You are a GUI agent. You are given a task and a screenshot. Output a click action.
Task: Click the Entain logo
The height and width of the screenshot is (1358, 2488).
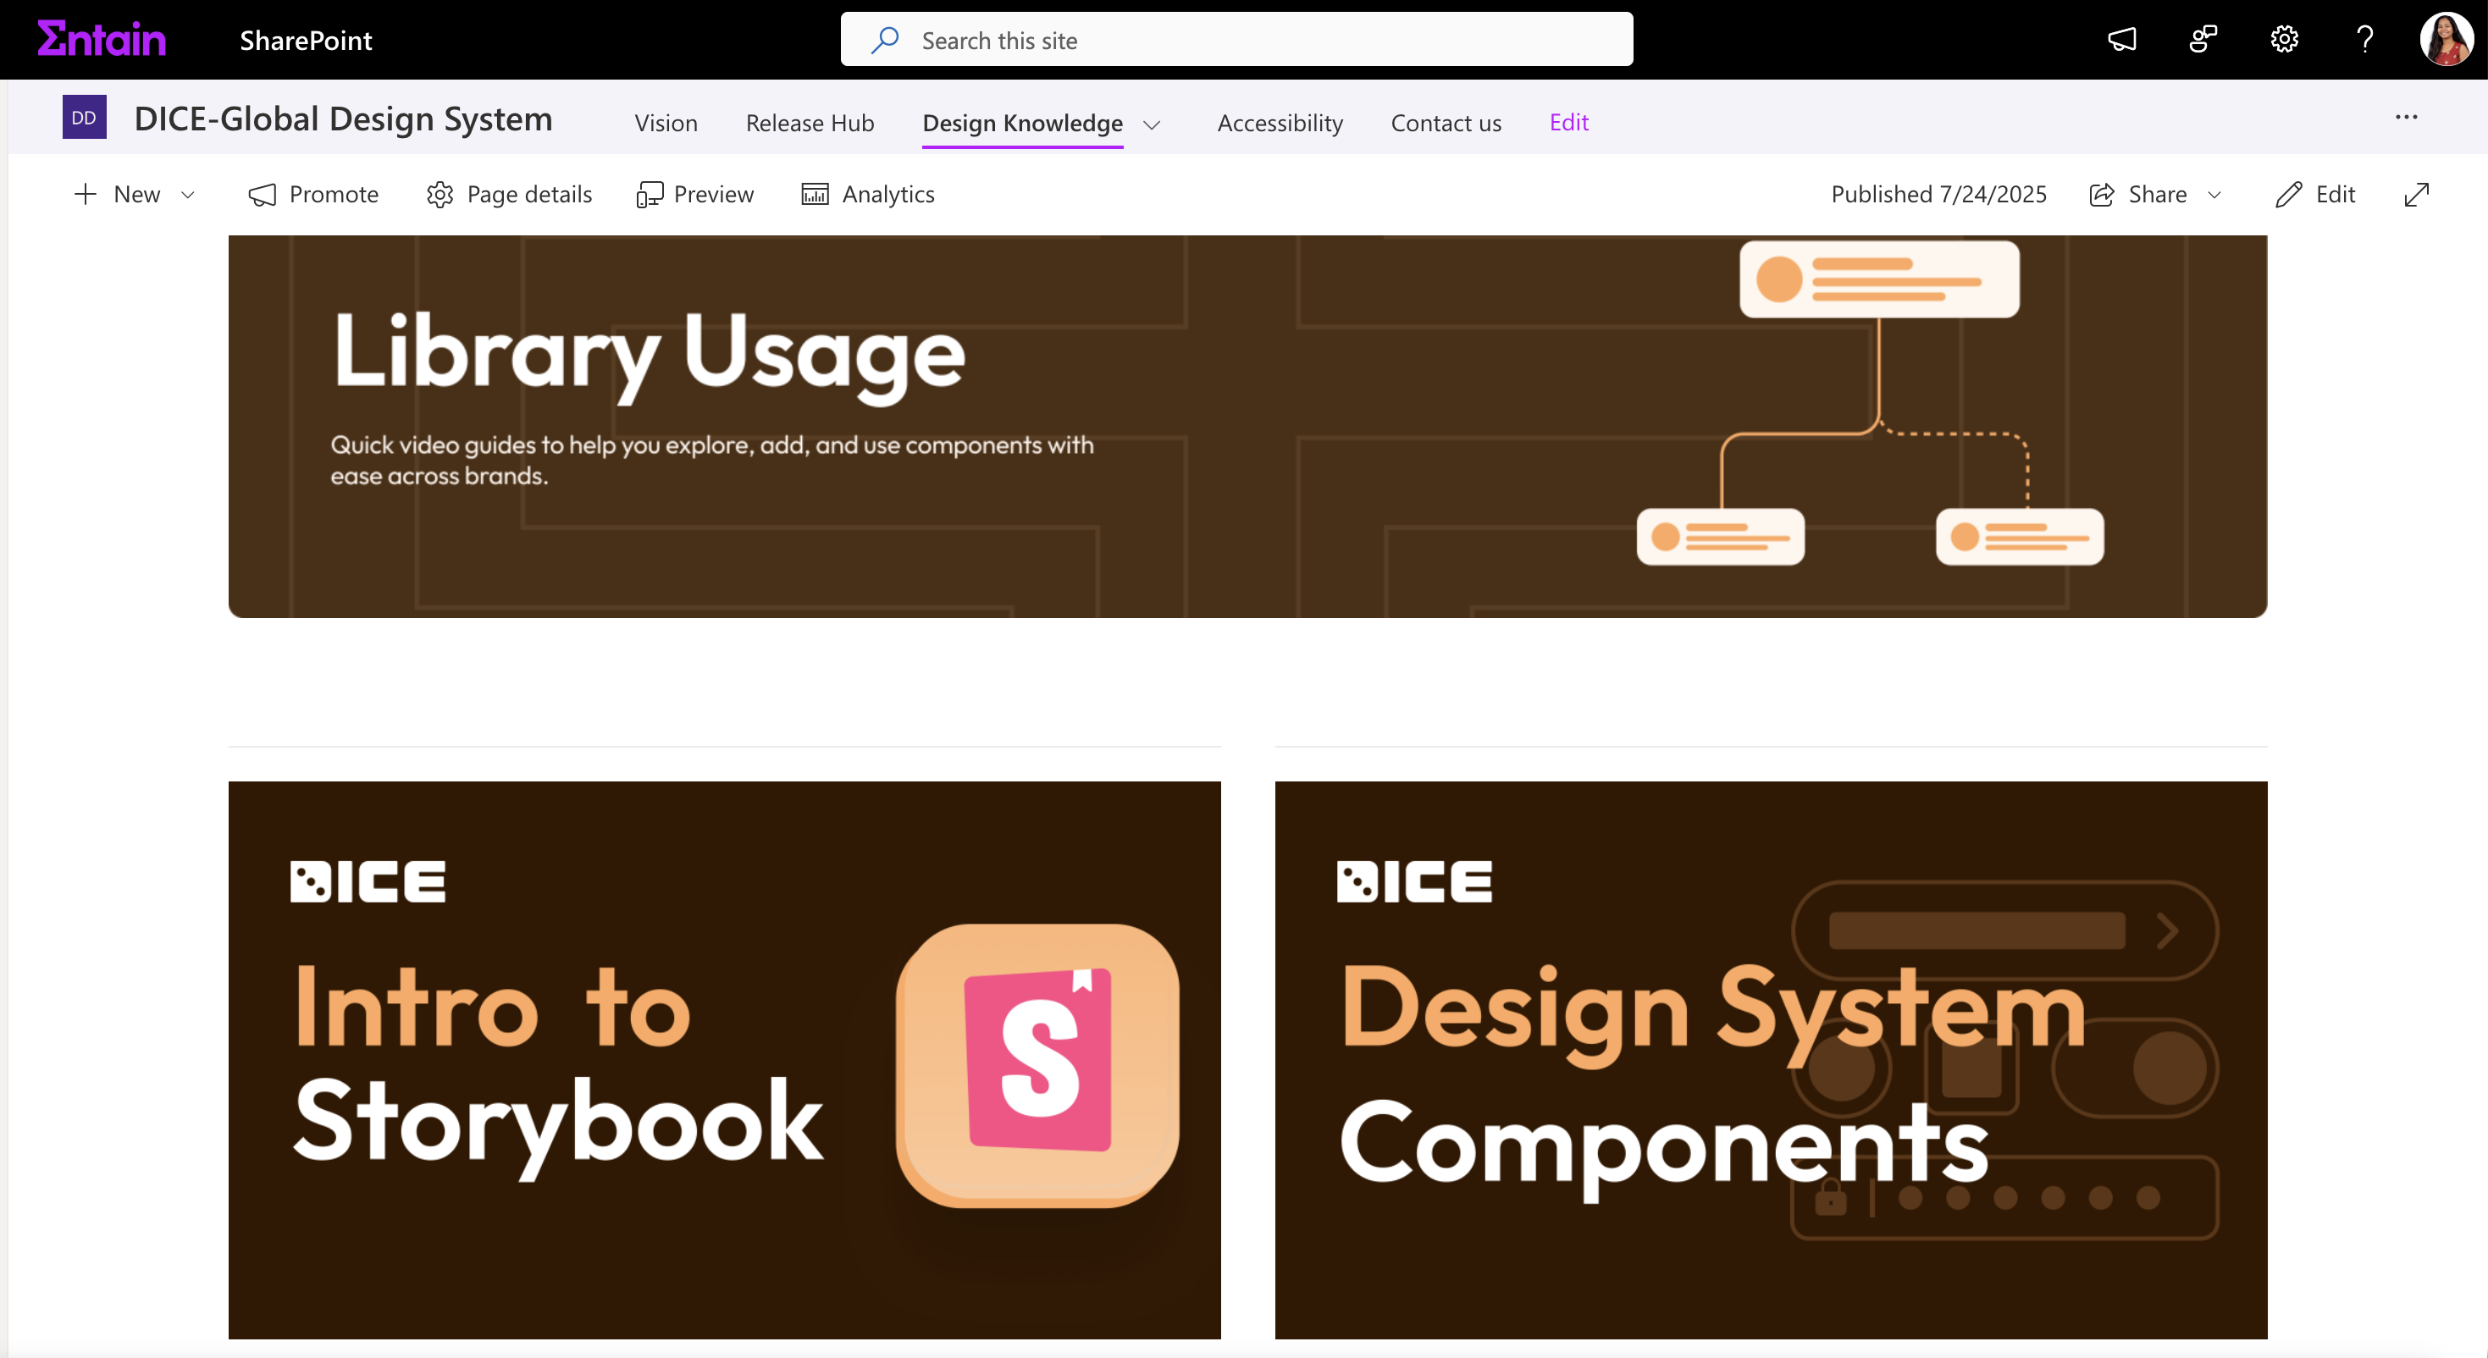(102, 40)
